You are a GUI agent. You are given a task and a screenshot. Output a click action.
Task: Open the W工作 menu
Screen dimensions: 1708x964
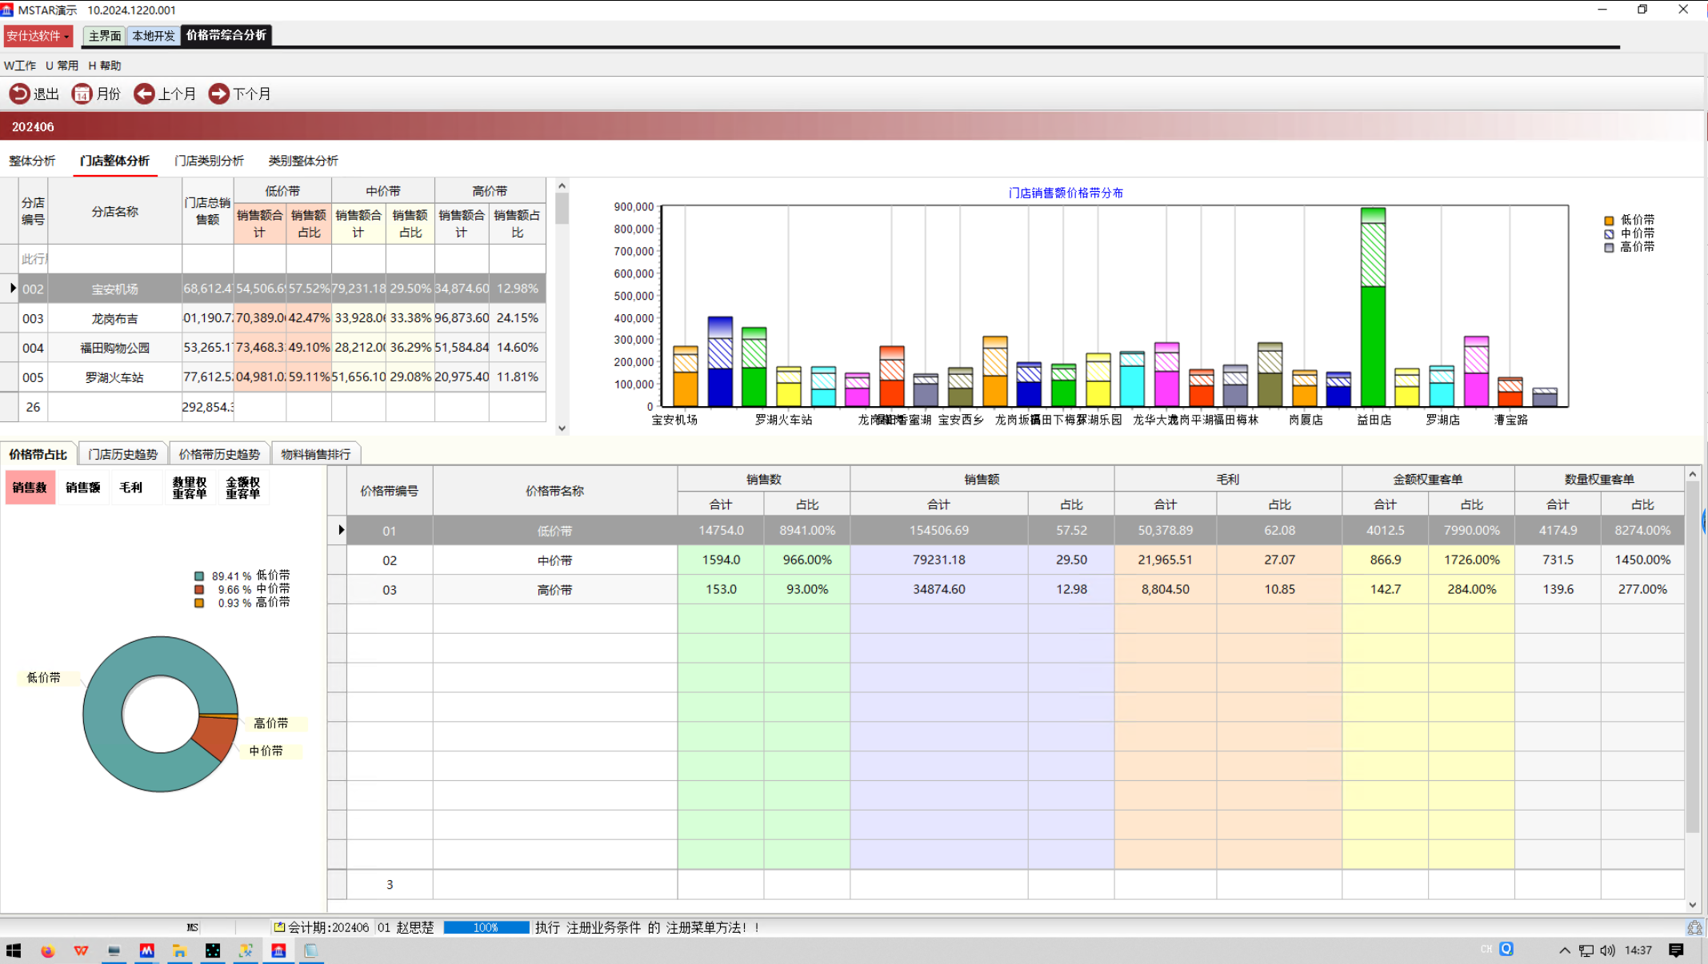(x=20, y=66)
